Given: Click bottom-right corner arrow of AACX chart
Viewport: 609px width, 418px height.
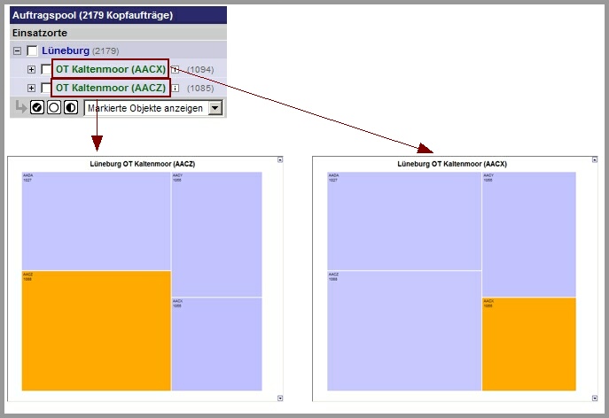Looking at the screenshot, I should click(x=594, y=399).
